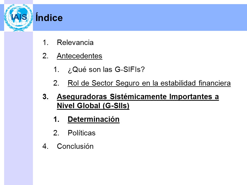Click number 4 beside Conclusión
247x185 pixels.
click(45, 146)
